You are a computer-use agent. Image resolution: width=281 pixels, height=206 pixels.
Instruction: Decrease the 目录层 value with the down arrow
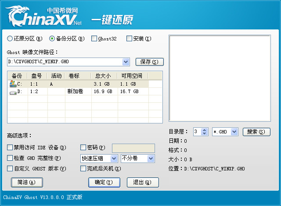204,134
